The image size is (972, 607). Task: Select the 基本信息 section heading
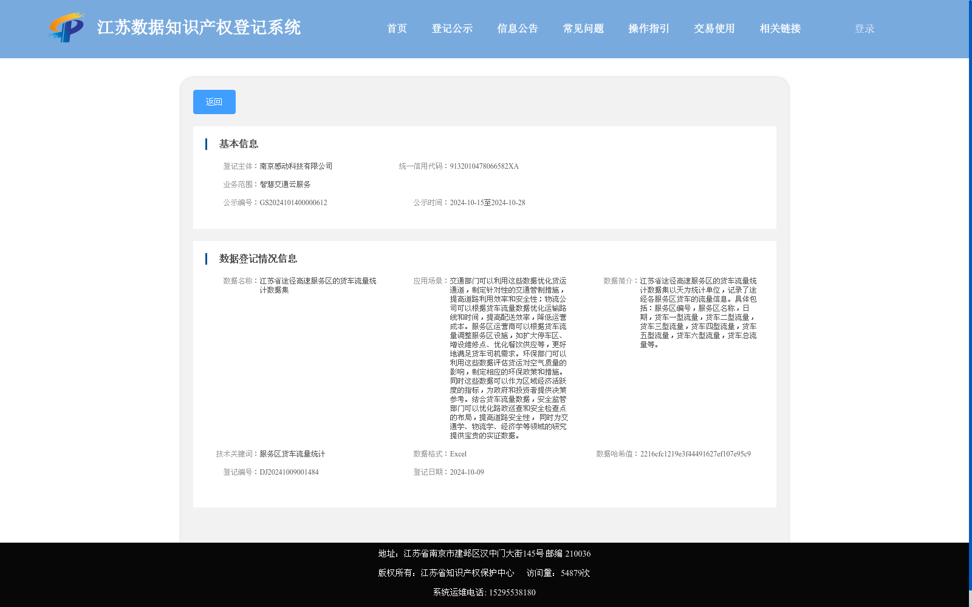pos(239,144)
